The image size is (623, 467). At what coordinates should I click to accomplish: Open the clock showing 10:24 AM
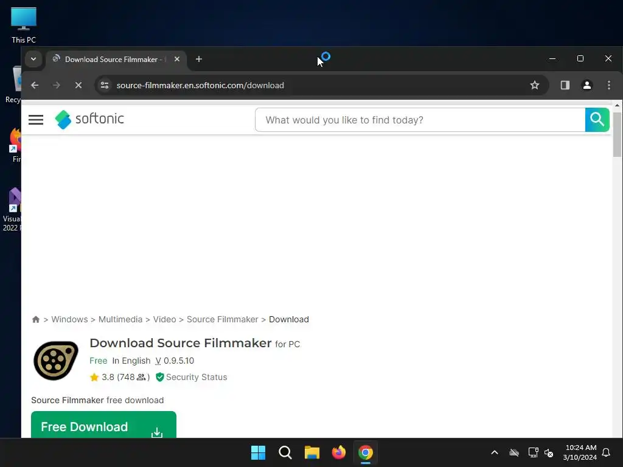point(580,452)
